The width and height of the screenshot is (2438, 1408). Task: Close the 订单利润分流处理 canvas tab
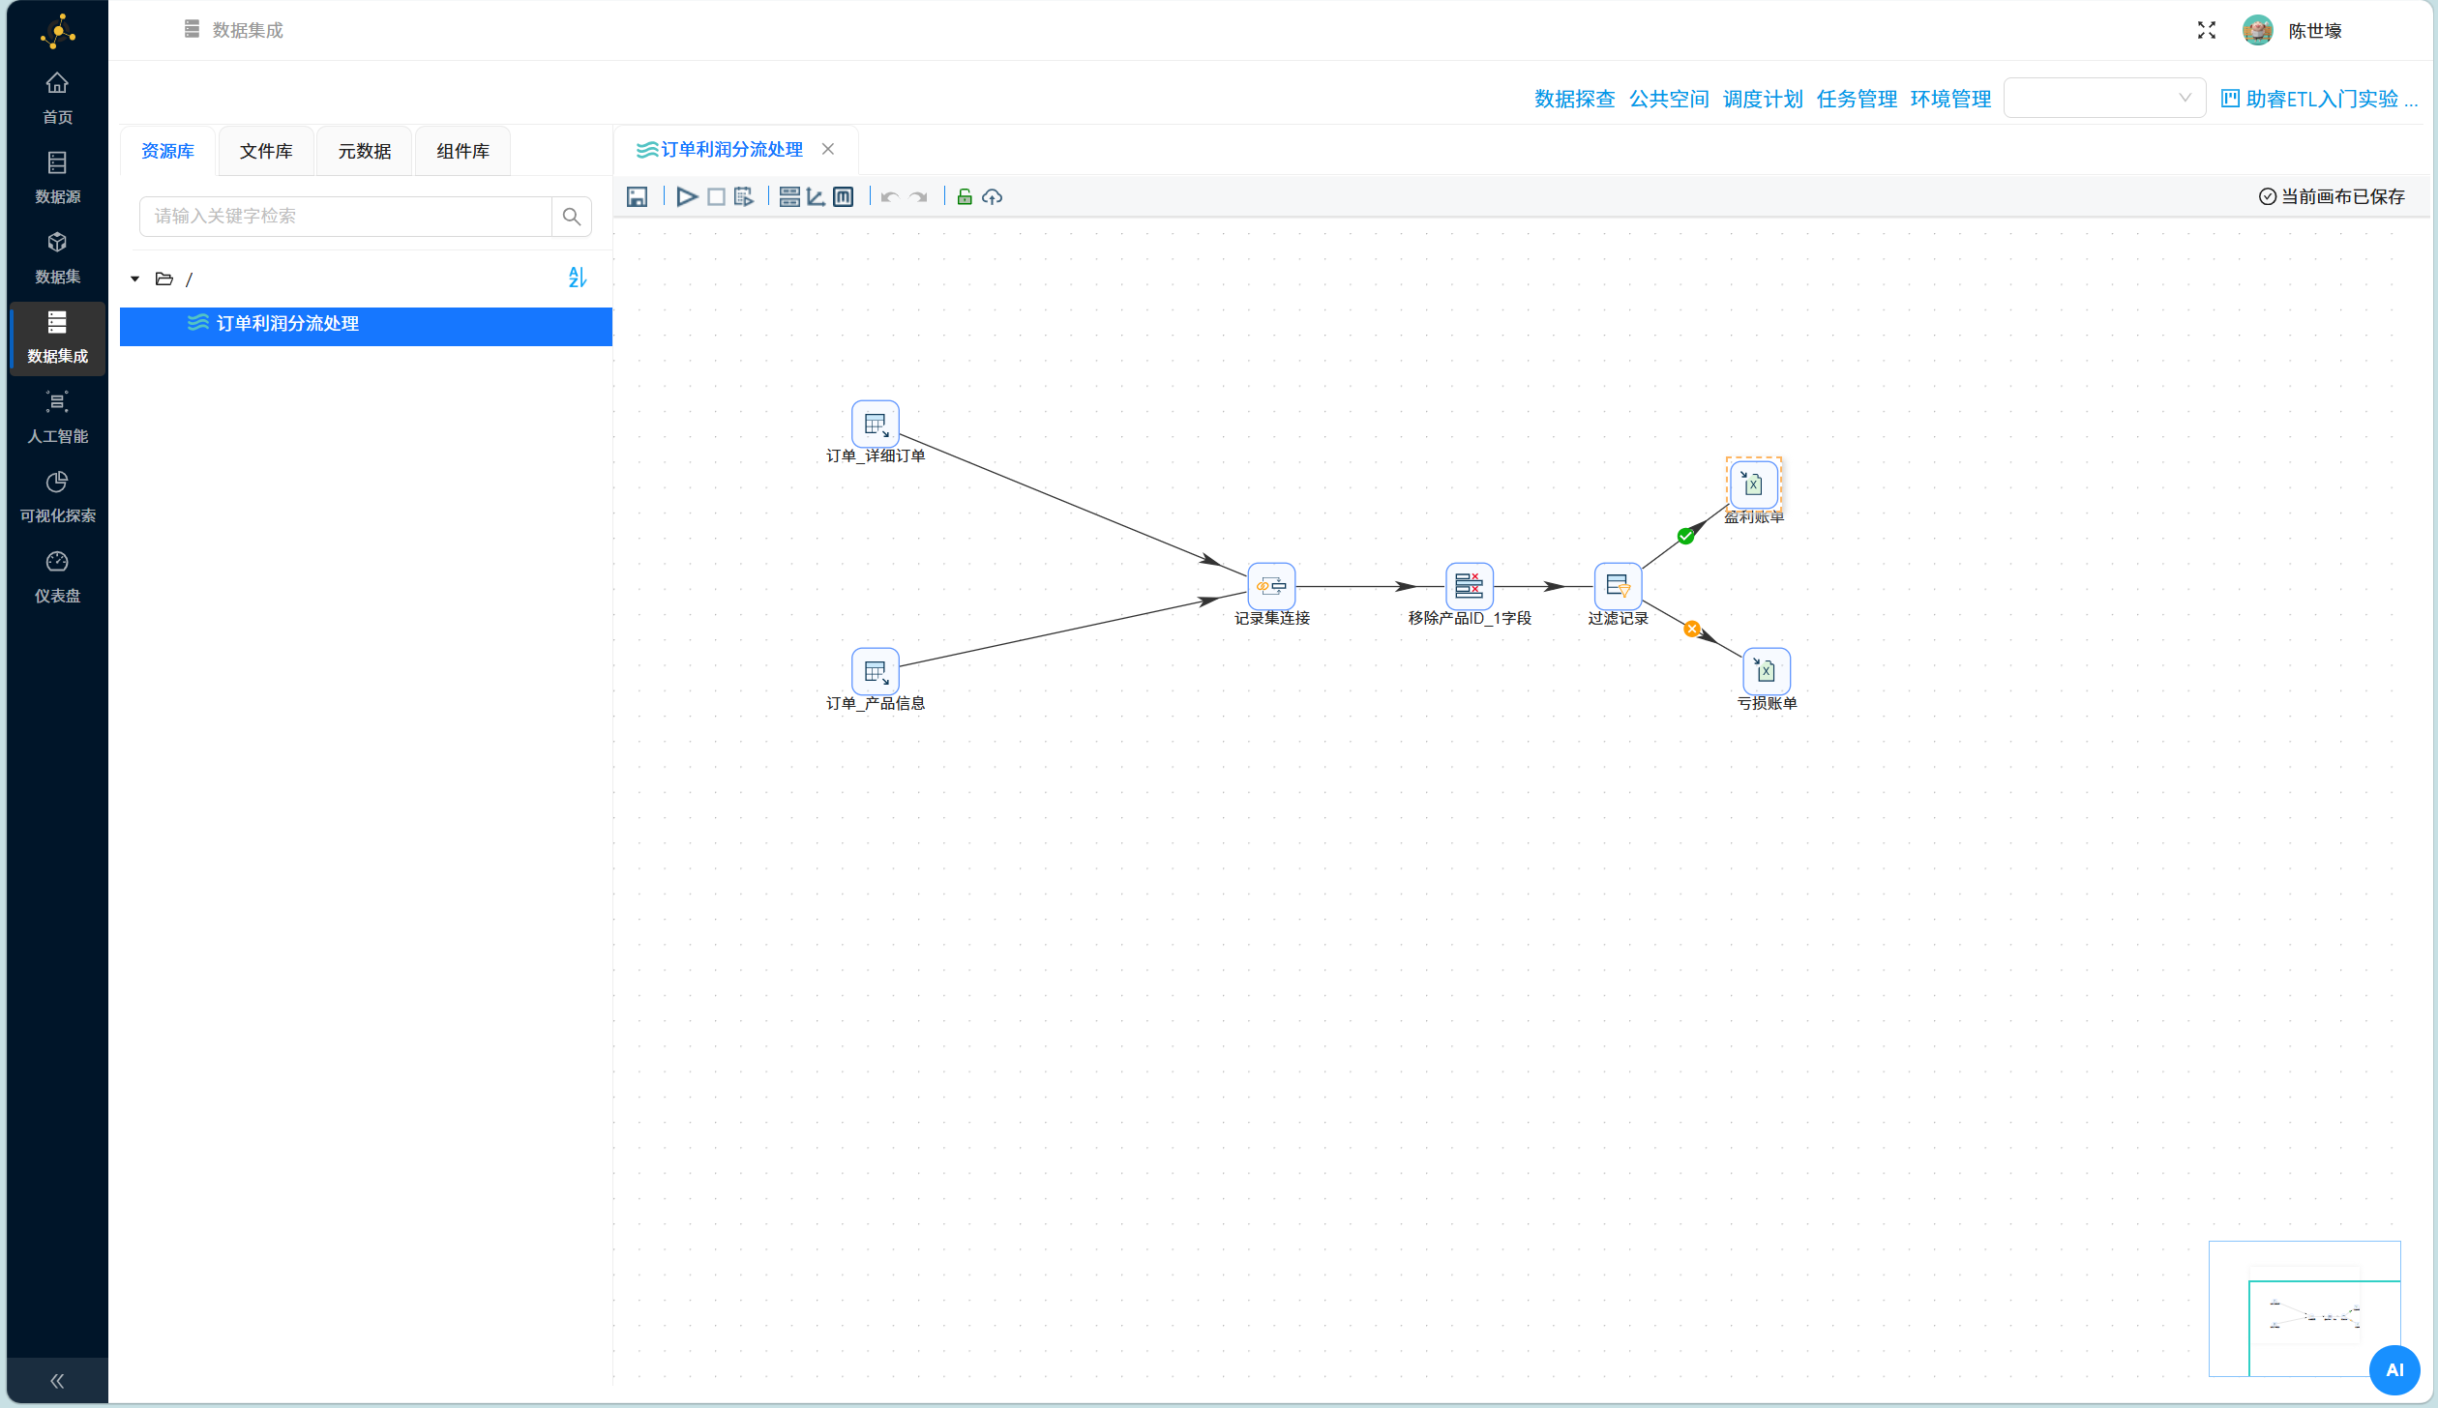point(828,149)
